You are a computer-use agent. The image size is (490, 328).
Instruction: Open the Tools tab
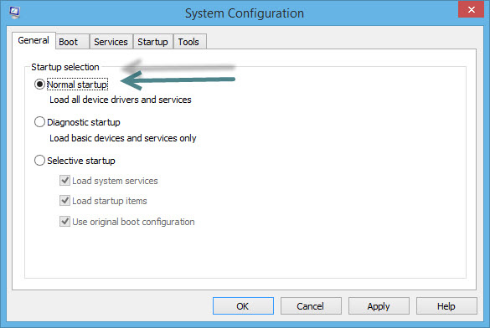(189, 42)
